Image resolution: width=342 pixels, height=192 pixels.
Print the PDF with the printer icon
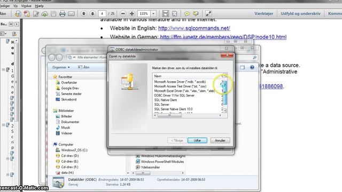[63, 14]
